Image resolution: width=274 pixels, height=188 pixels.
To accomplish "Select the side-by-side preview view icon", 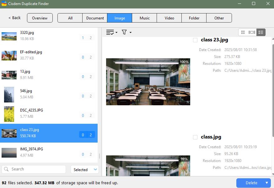I will 252,32.
